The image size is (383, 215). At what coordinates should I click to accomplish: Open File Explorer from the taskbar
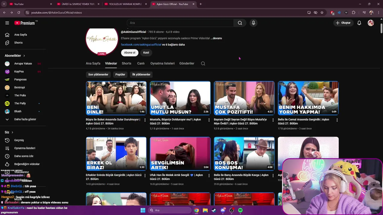click(x=205, y=210)
